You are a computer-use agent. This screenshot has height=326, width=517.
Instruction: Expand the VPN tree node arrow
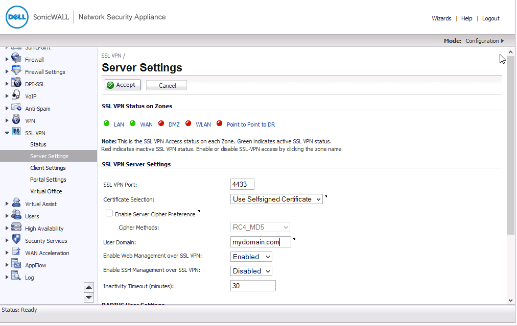[x=7, y=121]
